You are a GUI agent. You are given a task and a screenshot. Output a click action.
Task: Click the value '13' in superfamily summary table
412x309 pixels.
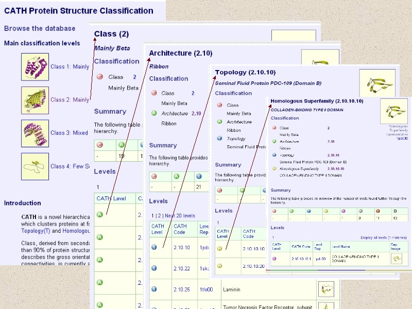coord(396,218)
